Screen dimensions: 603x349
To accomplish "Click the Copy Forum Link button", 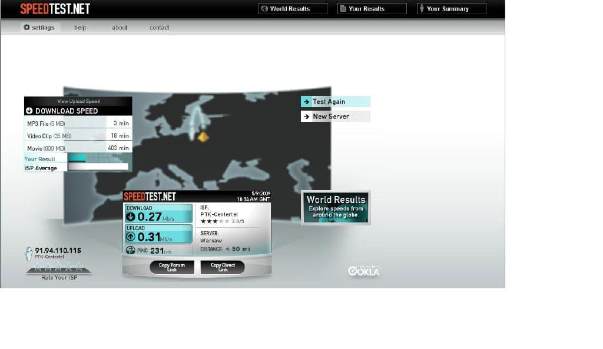I will click(x=172, y=267).
